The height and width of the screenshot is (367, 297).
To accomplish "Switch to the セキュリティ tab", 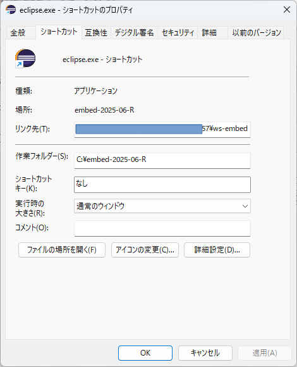I will pyautogui.click(x=178, y=32).
